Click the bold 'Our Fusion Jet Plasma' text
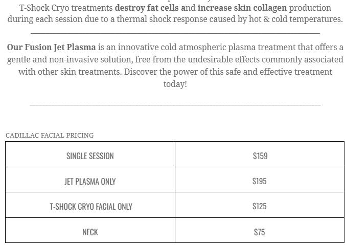Viewport: 345px width, 245px height. coord(52,48)
